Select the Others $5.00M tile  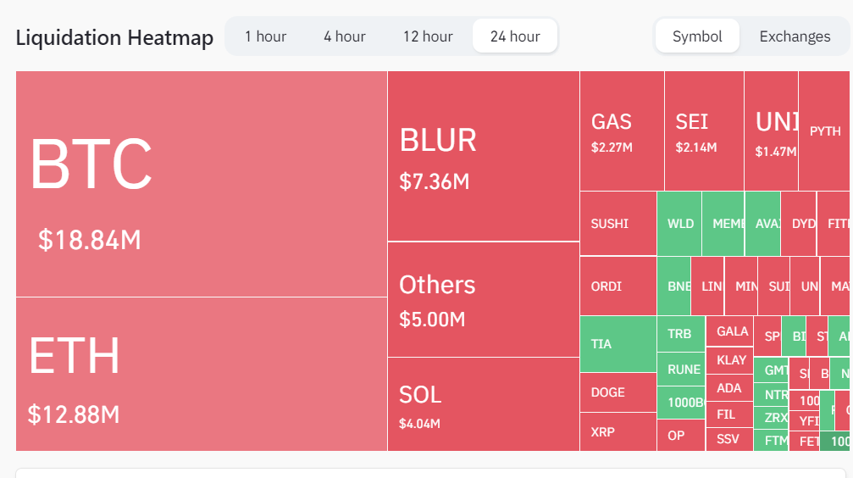(483, 299)
